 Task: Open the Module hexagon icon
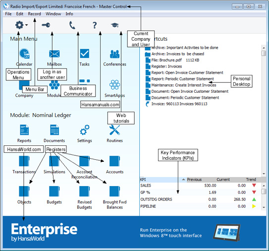(54, 85)
